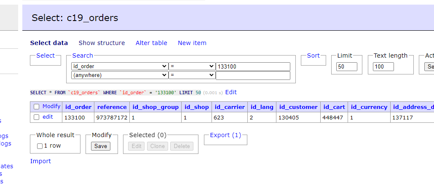
Task: Focus the Limit input field
Action: pos(346,66)
